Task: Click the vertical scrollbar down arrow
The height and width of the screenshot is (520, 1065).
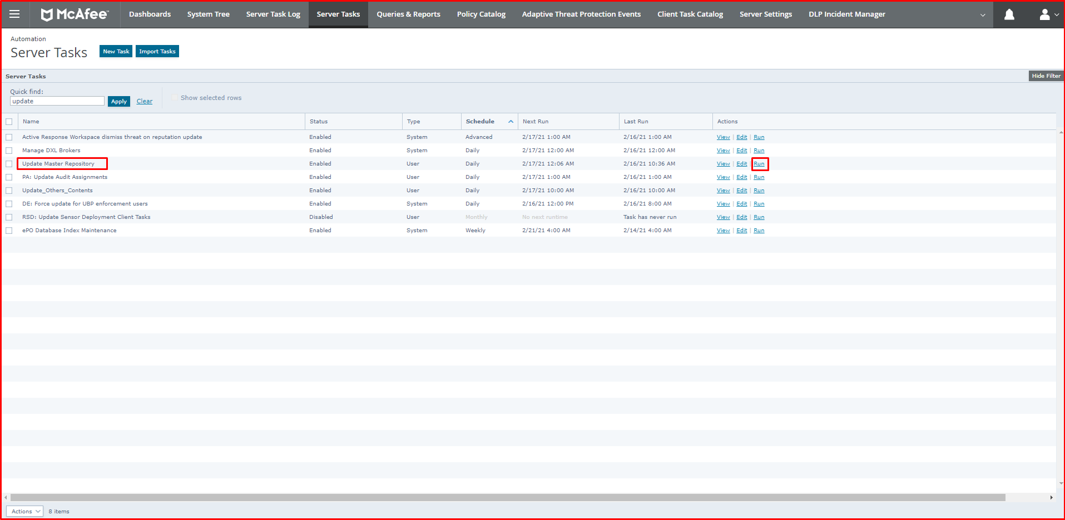Action: (x=1061, y=483)
